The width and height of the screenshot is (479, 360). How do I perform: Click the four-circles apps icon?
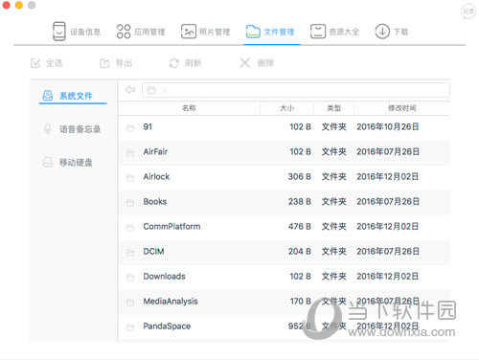click(x=124, y=32)
